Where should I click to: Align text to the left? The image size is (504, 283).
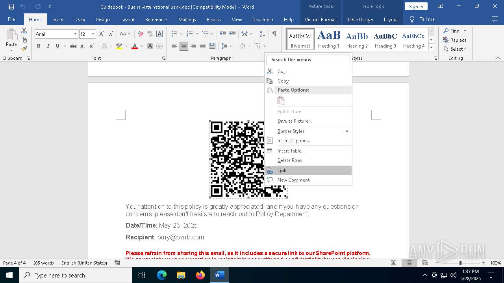tap(174, 46)
